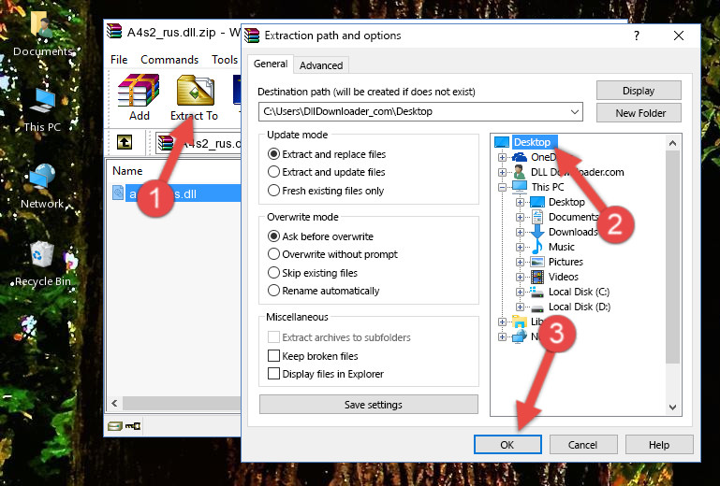The width and height of the screenshot is (720, 486).
Task: Click the Extract To icon in WinRAR
Action: click(195, 91)
